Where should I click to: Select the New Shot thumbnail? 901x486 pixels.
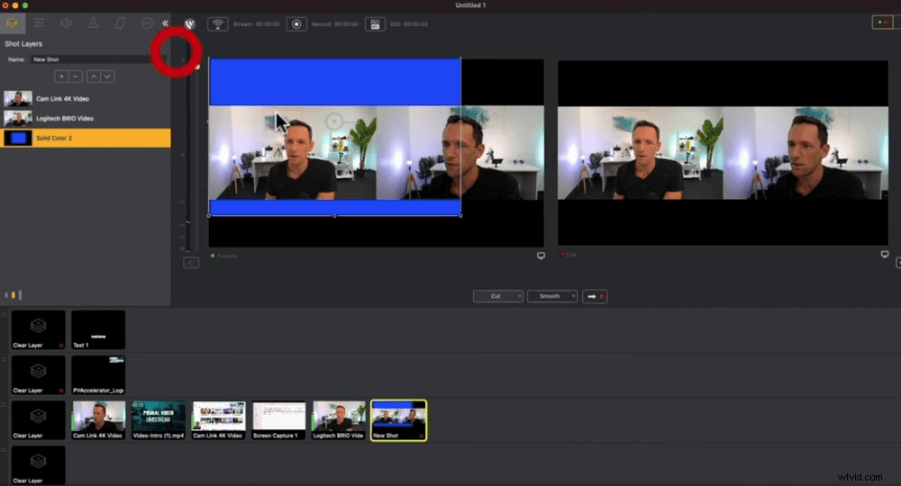[x=399, y=420]
